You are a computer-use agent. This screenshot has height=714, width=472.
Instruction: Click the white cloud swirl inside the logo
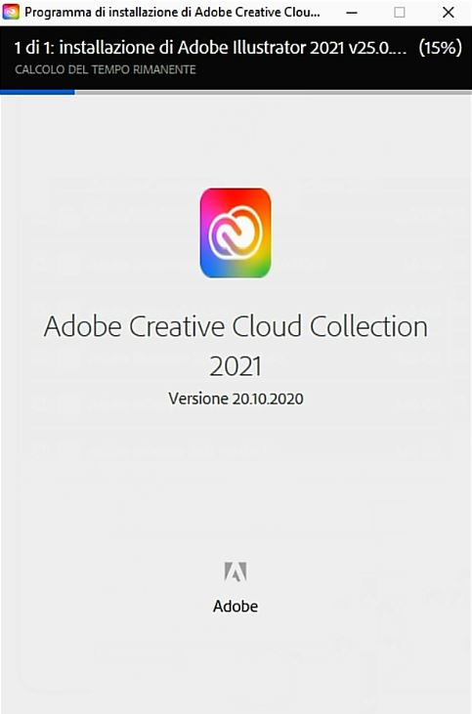tap(236, 232)
